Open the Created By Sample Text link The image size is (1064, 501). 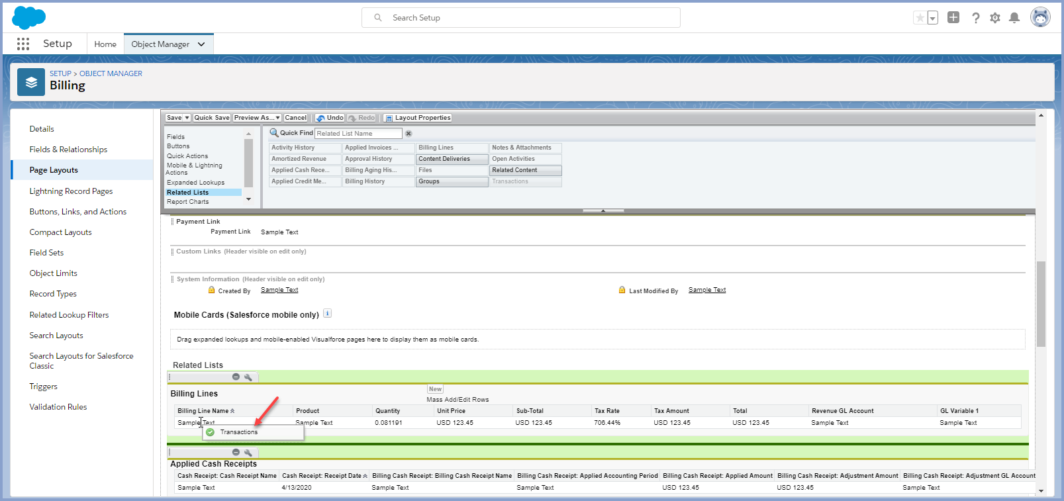tap(279, 290)
